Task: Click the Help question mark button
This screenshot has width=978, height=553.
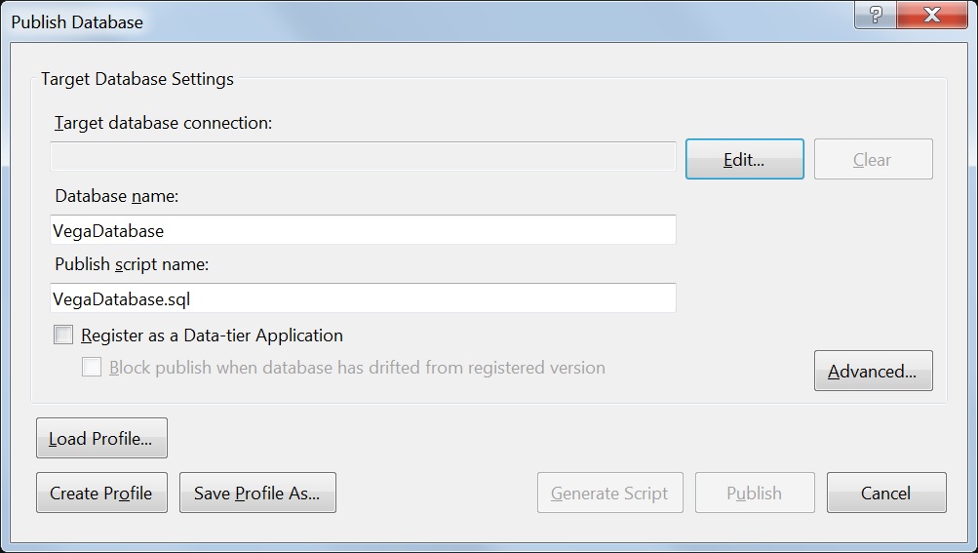Action: click(x=875, y=15)
